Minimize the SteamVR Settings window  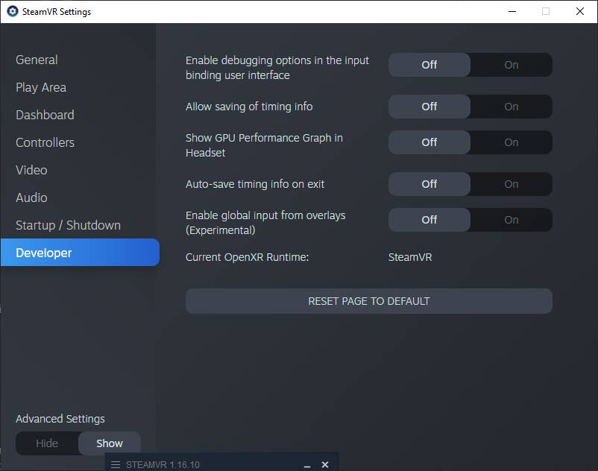tap(512, 11)
